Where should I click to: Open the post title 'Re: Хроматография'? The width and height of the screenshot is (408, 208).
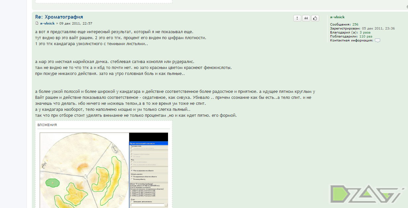tap(59, 17)
